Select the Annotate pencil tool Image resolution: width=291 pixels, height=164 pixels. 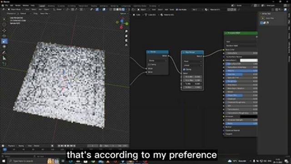pyautogui.click(x=4, y=53)
